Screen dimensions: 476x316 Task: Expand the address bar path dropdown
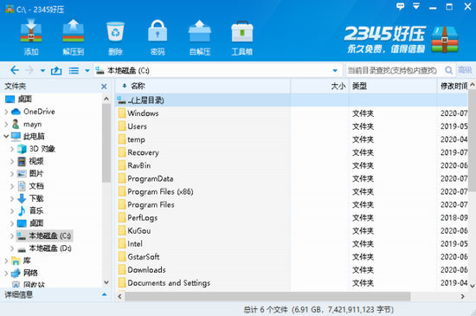[x=335, y=71]
